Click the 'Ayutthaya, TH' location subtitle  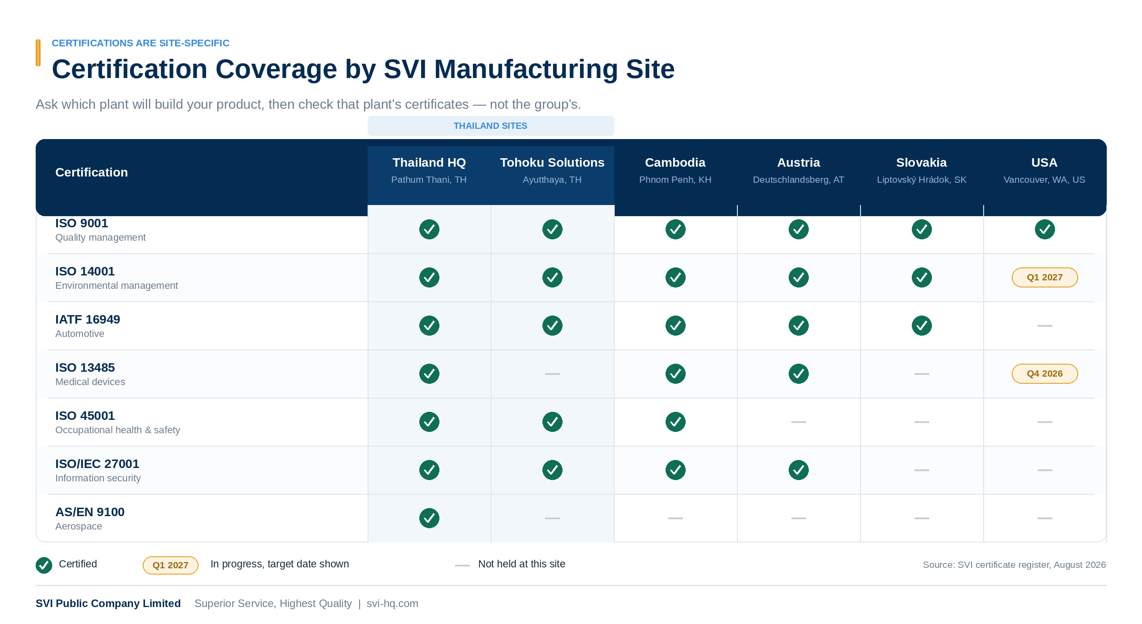(x=552, y=180)
